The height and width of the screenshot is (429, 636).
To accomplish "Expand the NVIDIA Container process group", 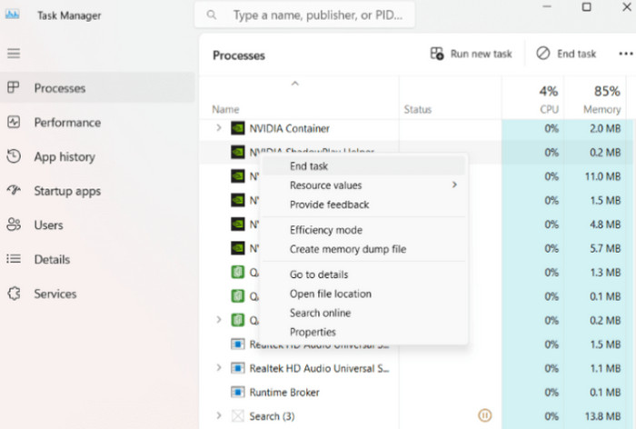I will [218, 129].
